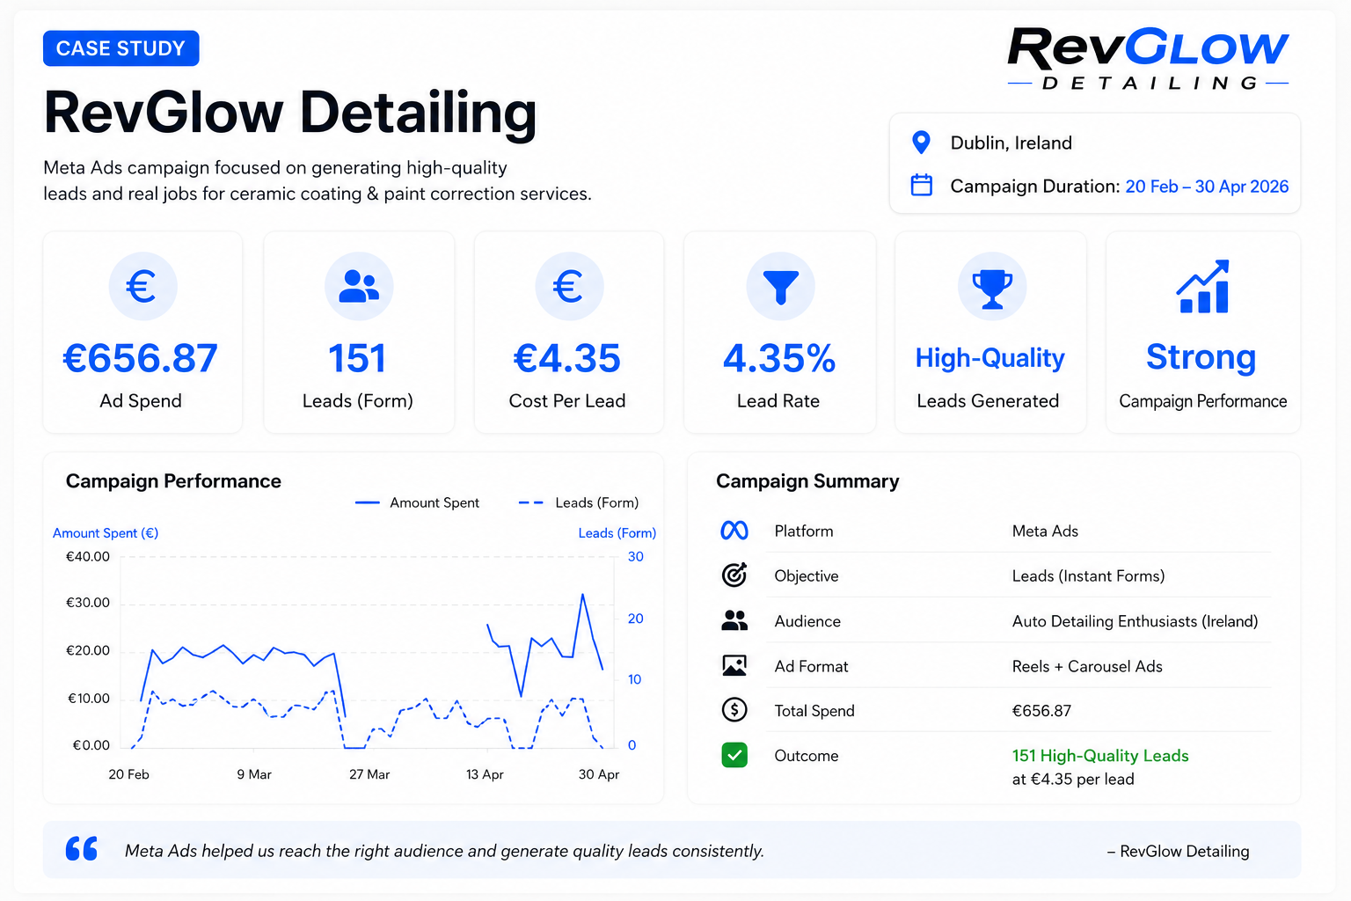The width and height of the screenshot is (1351, 901).
Task: Click the 30 Apr x-axis label
Action: tap(599, 774)
